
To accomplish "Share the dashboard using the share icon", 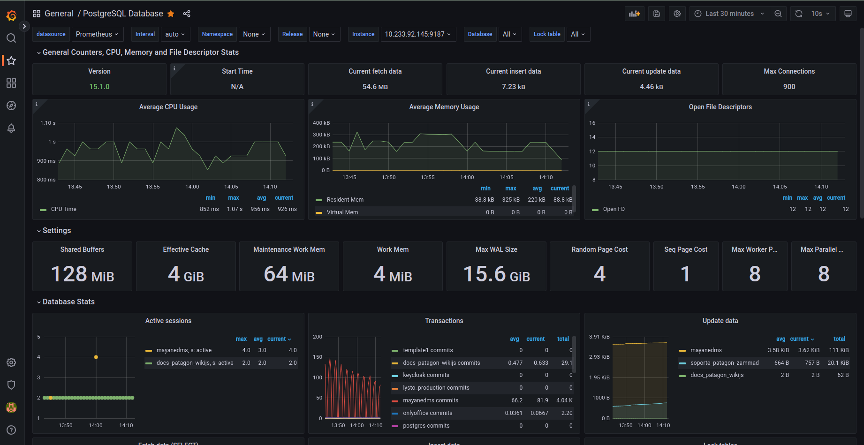I will pos(187,14).
